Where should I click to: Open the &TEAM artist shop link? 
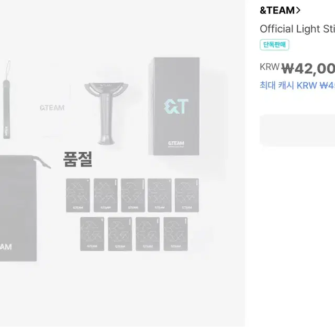point(277,10)
